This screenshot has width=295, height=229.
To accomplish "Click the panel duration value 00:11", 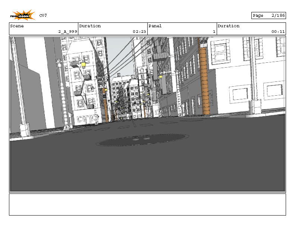I will (278, 31).
